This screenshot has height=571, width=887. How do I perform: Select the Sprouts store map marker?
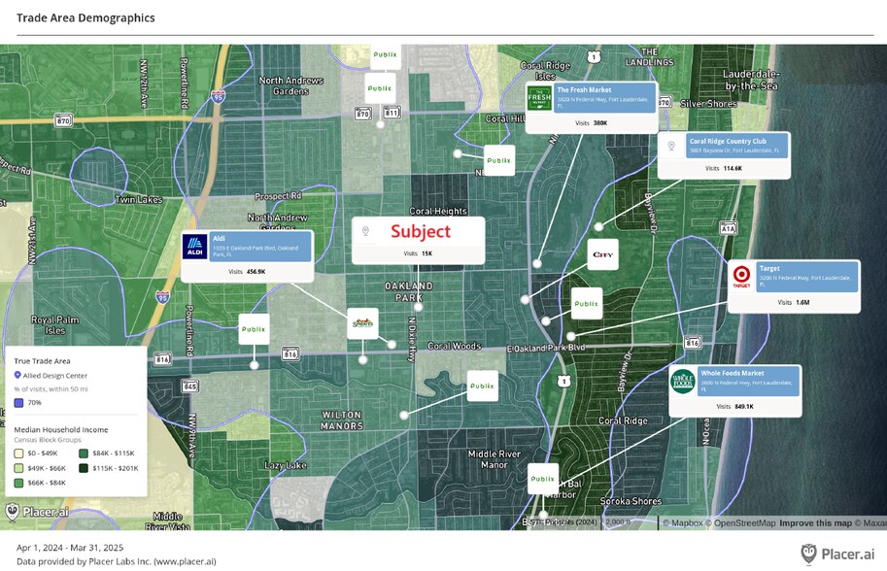click(361, 322)
